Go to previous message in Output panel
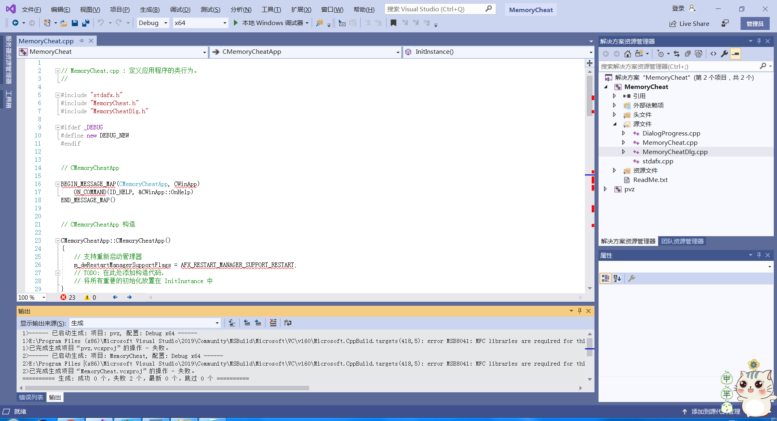The image size is (777, 421). (247, 323)
